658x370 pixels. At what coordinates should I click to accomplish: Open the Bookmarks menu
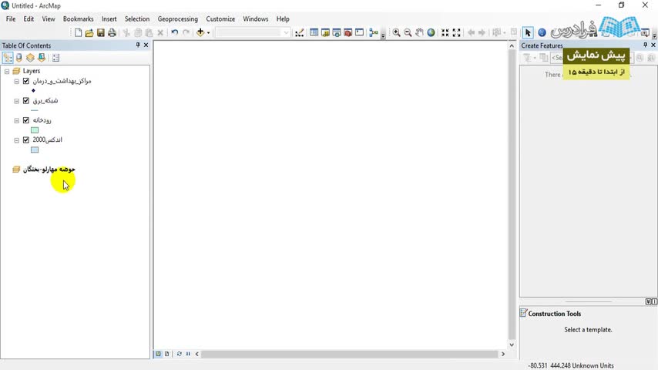pos(78,19)
